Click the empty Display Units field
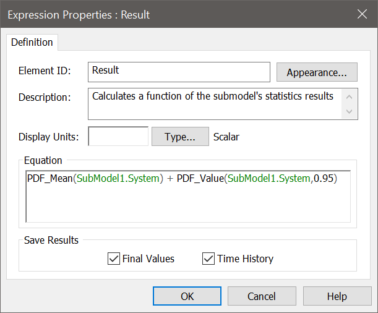The width and height of the screenshot is (378, 313). click(x=118, y=136)
